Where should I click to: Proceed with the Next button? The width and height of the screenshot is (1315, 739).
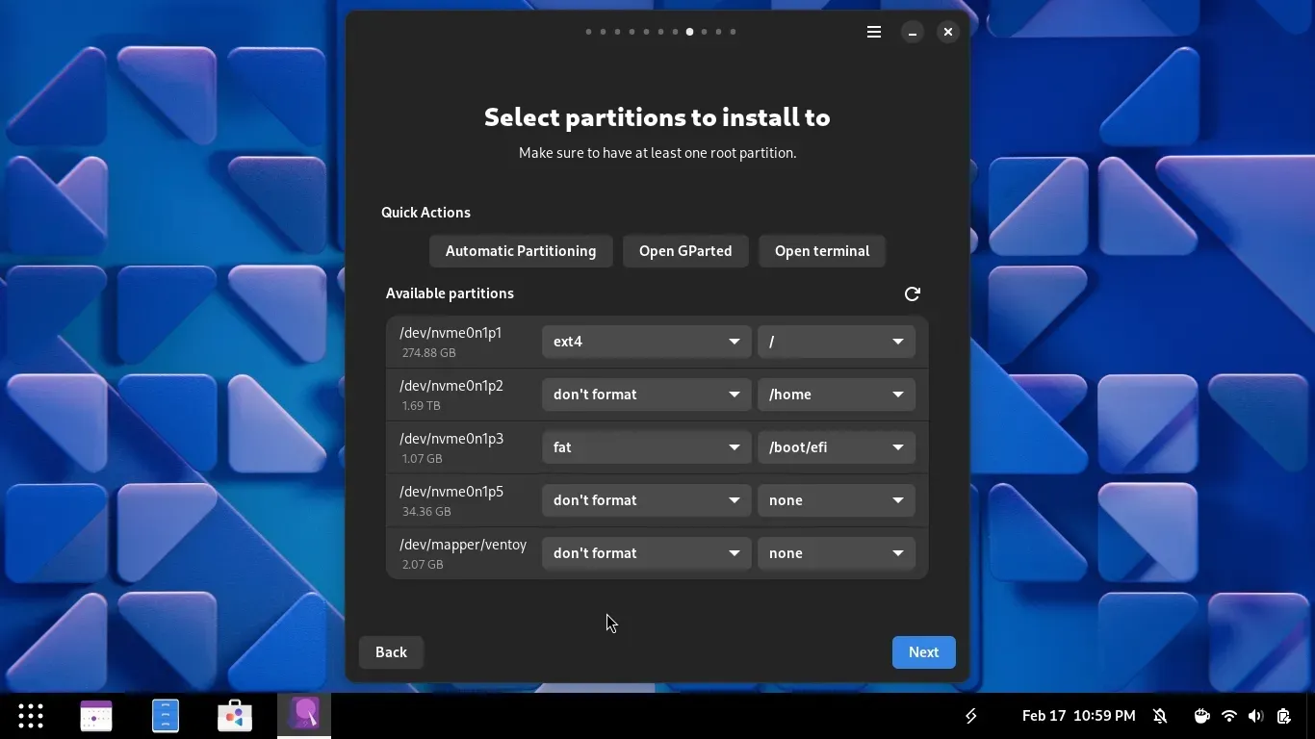[923, 652]
